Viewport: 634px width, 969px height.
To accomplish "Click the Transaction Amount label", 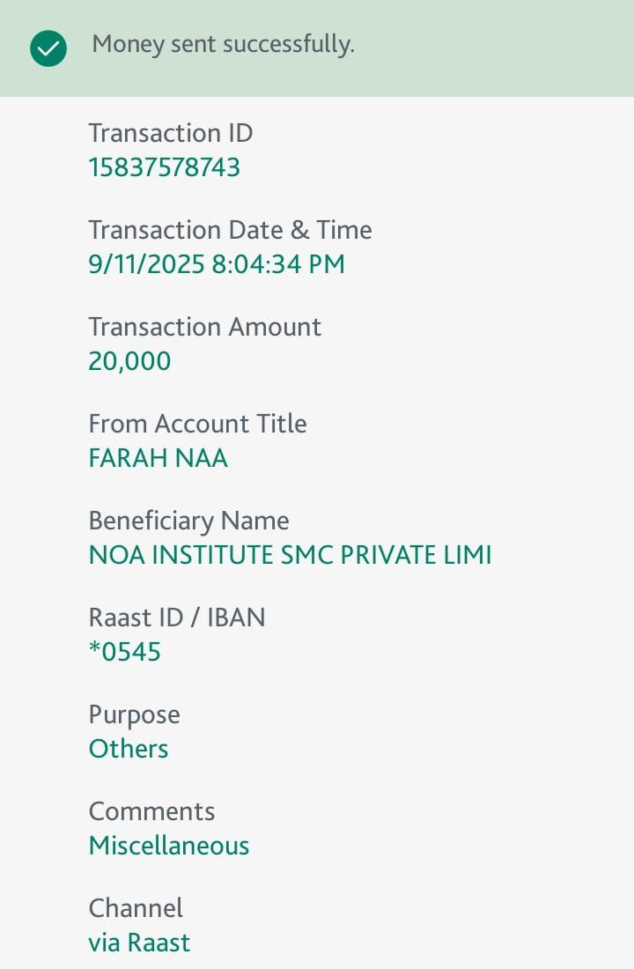I will point(204,327).
